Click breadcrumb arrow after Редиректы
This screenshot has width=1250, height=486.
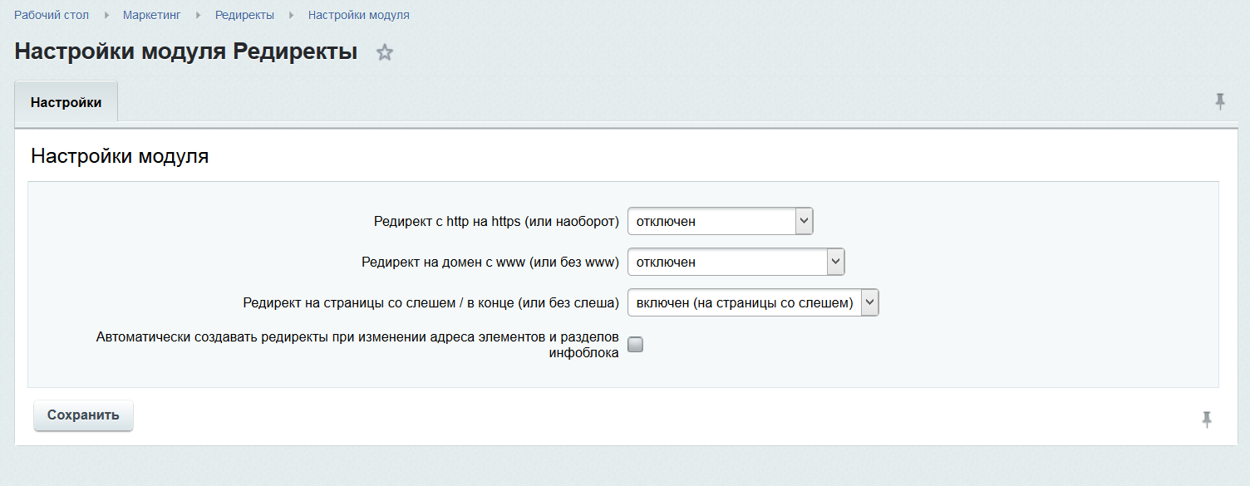292,16
